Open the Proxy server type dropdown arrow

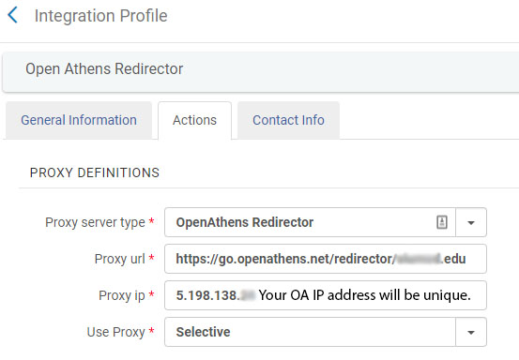point(471,222)
